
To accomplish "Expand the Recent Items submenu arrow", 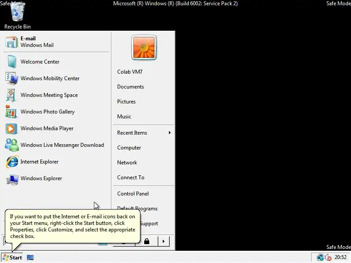I will pyautogui.click(x=170, y=133).
